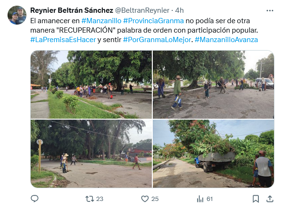Open the 4h timestamp link
This screenshot has height=209, width=282.
coord(179,10)
